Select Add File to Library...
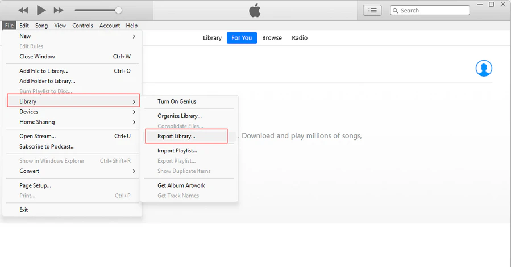The width and height of the screenshot is (511, 267). point(72,71)
